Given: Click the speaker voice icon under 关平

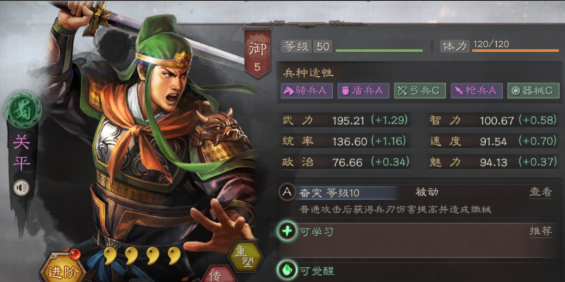Looking at the screenshot, I should pos(21,188).
